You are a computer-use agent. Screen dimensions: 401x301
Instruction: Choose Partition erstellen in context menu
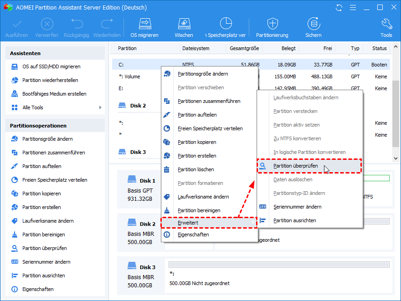209,156
